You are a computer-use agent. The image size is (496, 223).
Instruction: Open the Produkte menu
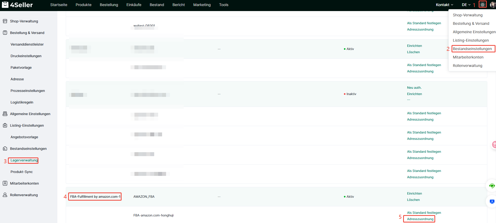pos(83,5)
